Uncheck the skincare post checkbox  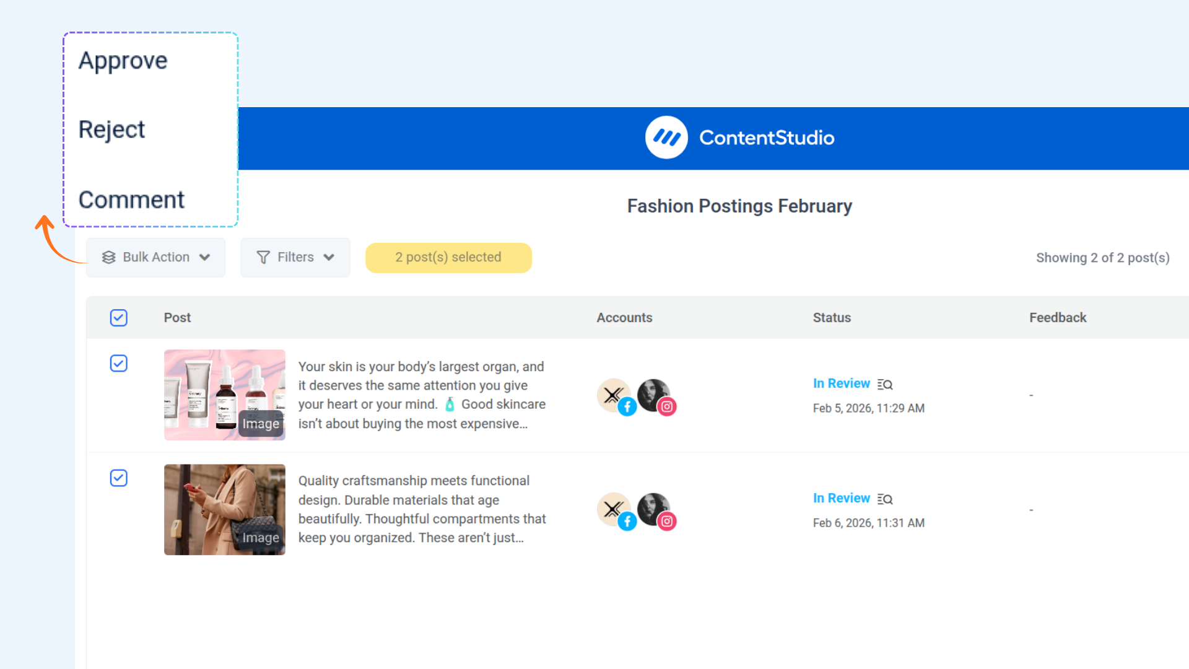click(x=118, y=363)
